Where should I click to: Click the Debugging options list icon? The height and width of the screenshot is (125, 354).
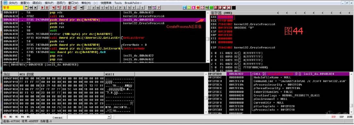[x=150, y=7]
